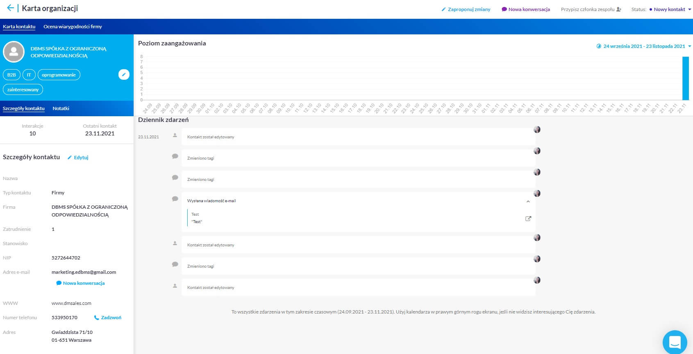Click Przypisz członka zespołu
The height and width of the screenshot is (354, 693).
(591, 9)
